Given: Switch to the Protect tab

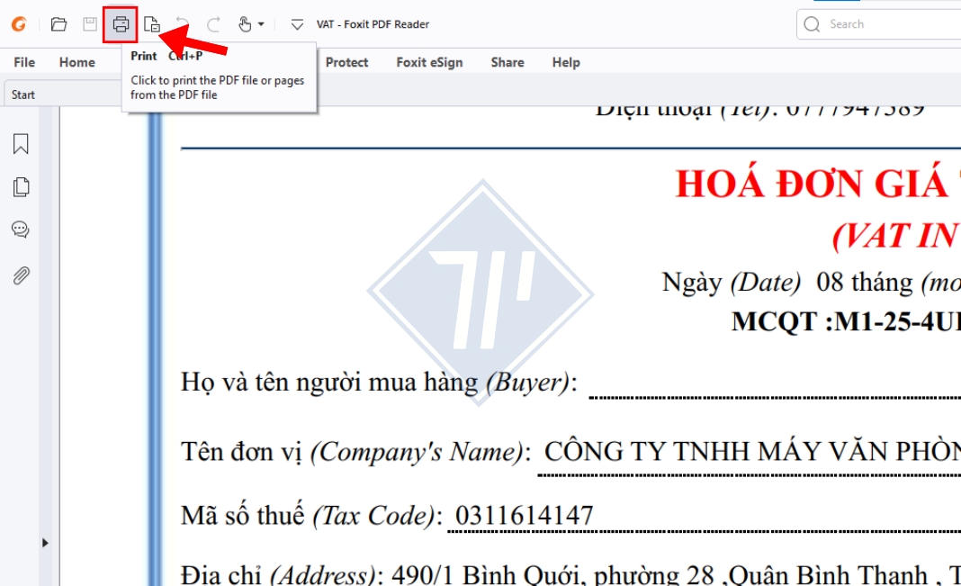Looking at the screenshot, I should pyautogui.click(x=347, y=62).
